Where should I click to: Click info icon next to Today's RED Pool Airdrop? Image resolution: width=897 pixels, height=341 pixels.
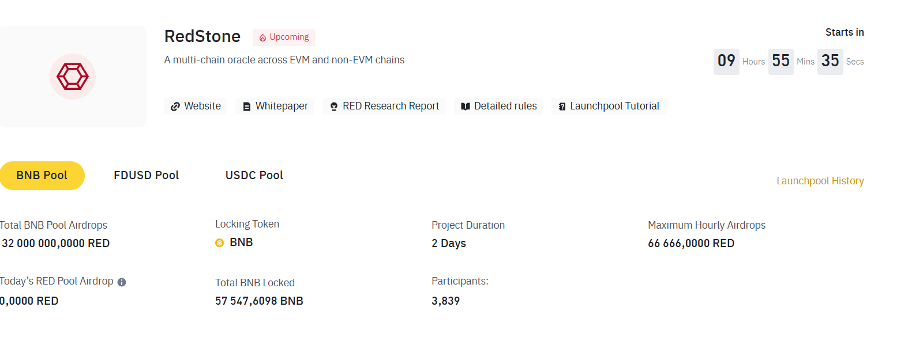[x=122, y=282]
